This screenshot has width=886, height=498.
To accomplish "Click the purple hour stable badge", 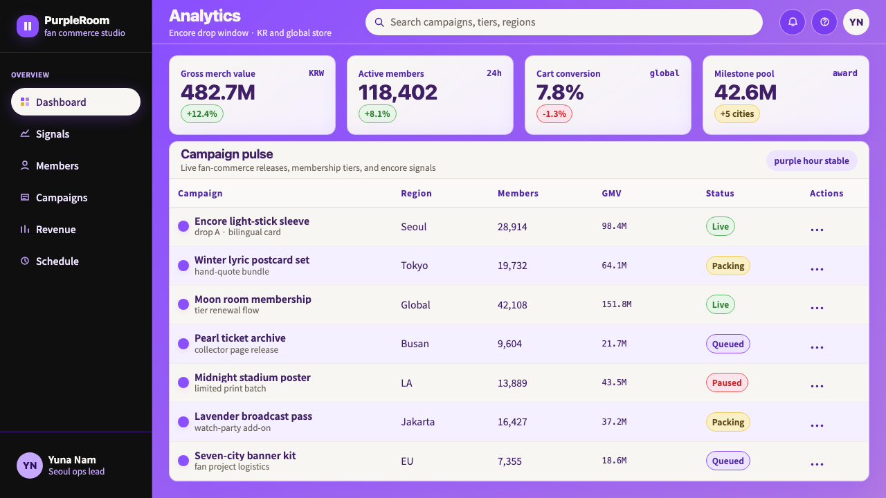I will point(812,160).
